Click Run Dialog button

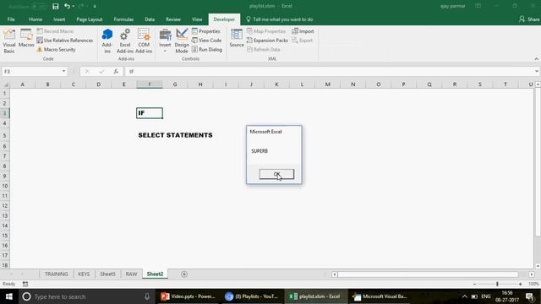pyautogui.click(x=207, y=50)
